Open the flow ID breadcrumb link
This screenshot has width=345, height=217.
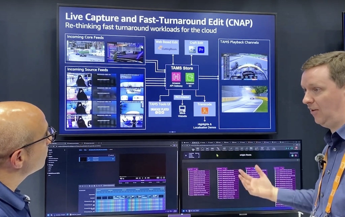98,150
